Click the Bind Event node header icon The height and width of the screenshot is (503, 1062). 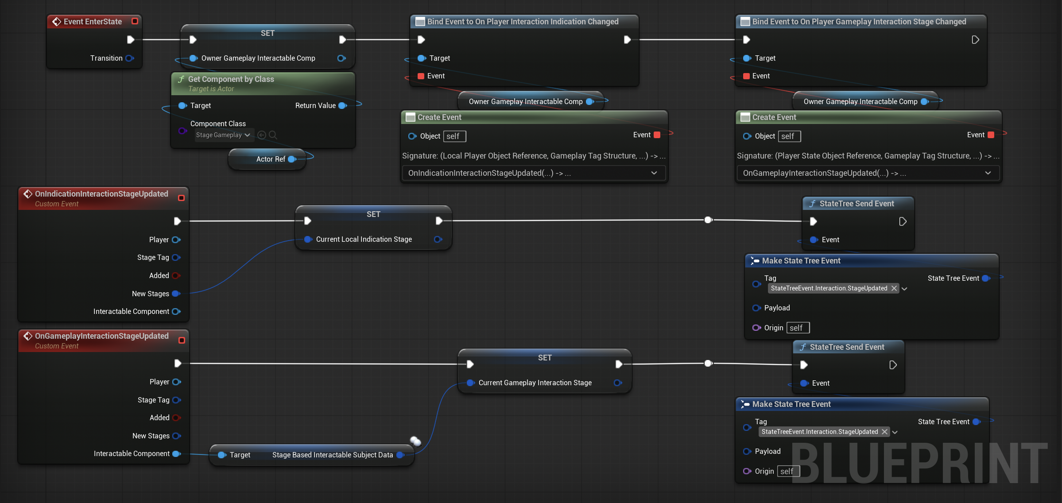pos(420,21)
